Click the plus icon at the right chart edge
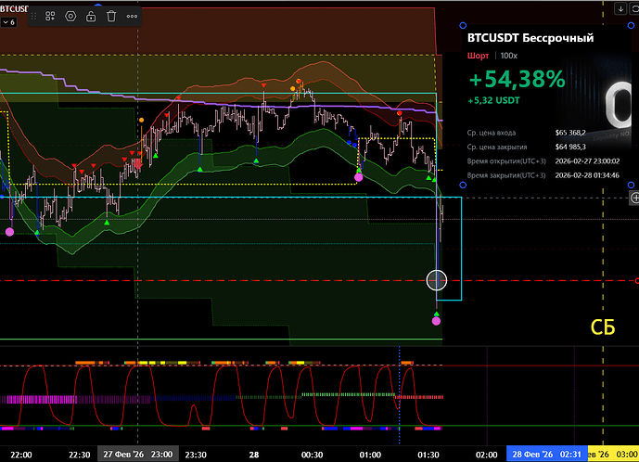Screen dimensions: 639x462 tap(634, 198)
